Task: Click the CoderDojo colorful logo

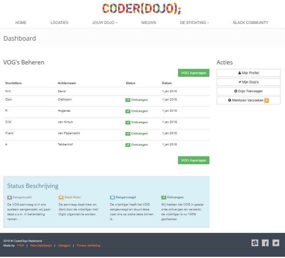Action: tap(142, 8)
